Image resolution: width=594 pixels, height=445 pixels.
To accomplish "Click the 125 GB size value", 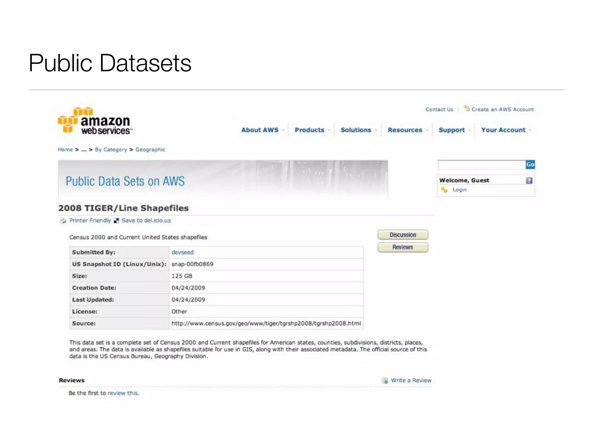I will tap(182, 276).
